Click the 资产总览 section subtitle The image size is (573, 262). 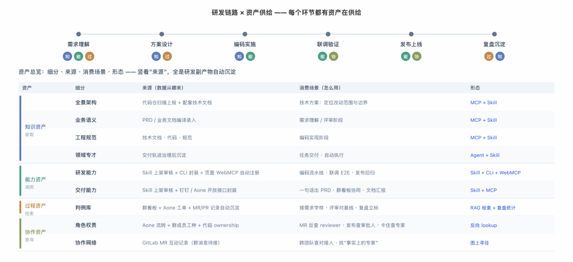tap(127, 72)
